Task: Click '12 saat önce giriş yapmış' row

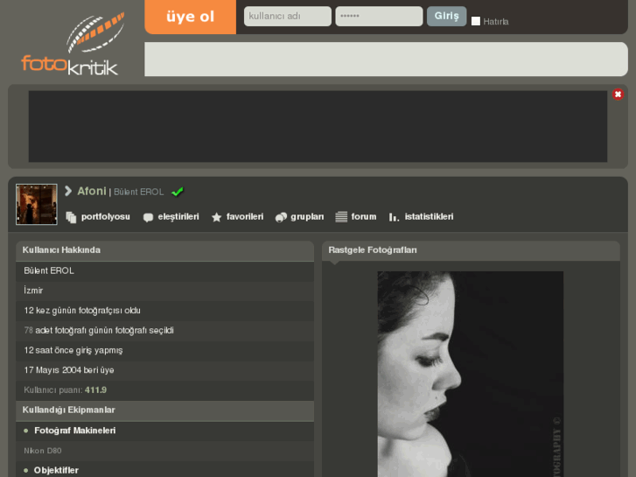Action: point(164,350)
